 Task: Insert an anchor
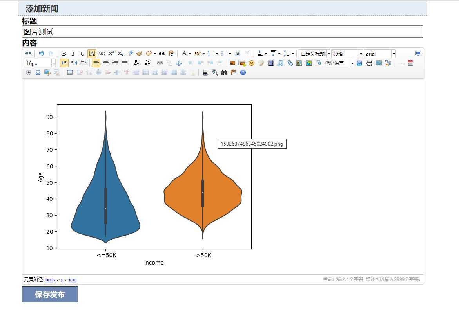click(x=179, y=63)
